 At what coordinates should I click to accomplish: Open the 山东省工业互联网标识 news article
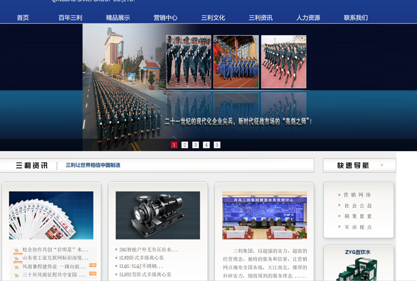(x=55, y=258)
